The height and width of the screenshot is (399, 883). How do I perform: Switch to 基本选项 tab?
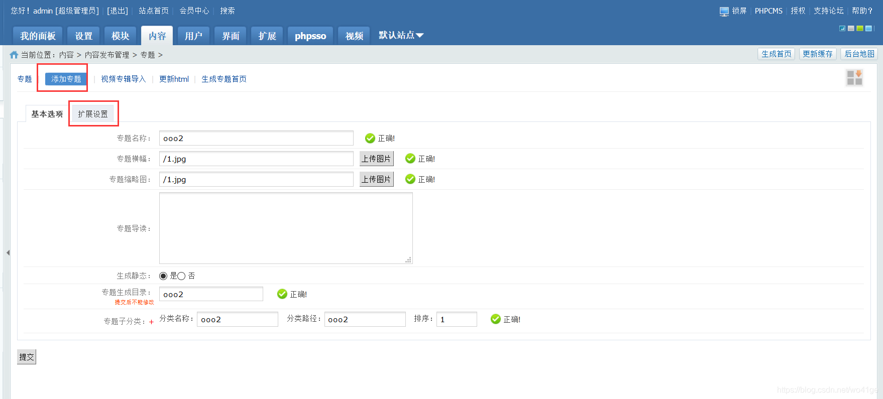[47, 114]
